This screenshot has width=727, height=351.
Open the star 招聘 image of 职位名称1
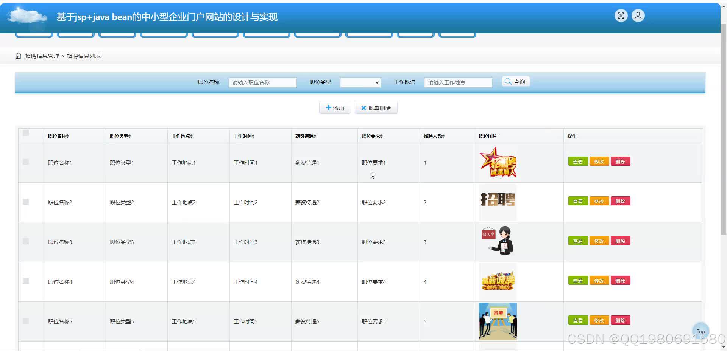(498, 163)
